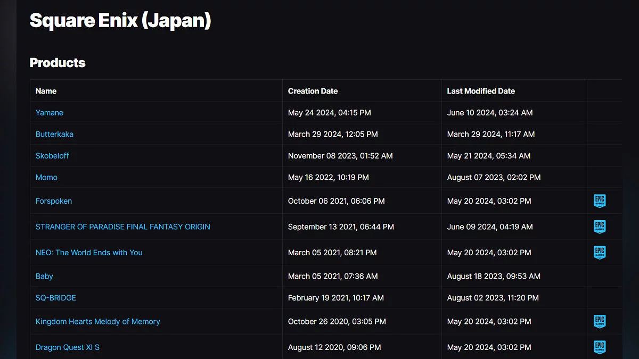This screenshot has height=359, width=639.
Task: Select the Skobeloff product link
Action: tap(52, 156)
